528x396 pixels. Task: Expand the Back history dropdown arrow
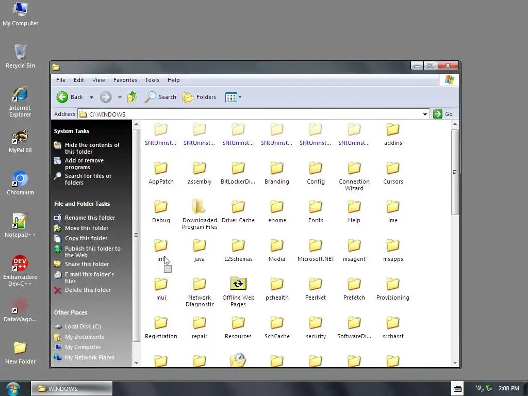coord(91,97)
